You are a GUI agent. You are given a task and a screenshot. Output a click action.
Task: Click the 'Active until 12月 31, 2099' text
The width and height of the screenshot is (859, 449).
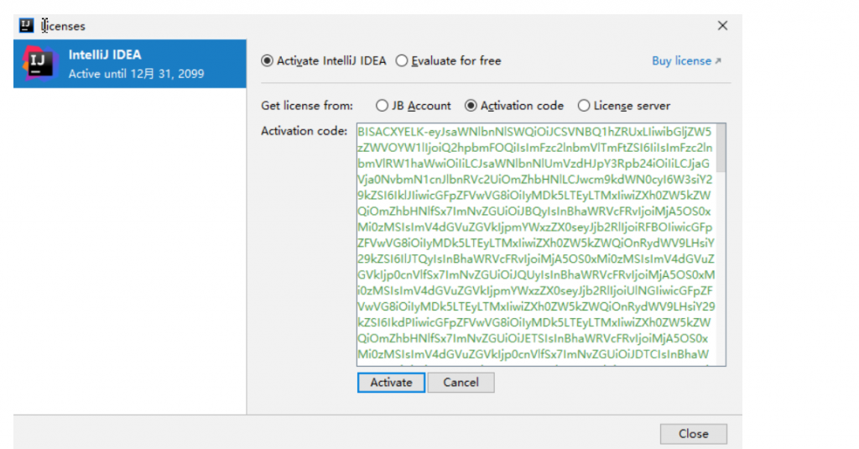(137, 74)
